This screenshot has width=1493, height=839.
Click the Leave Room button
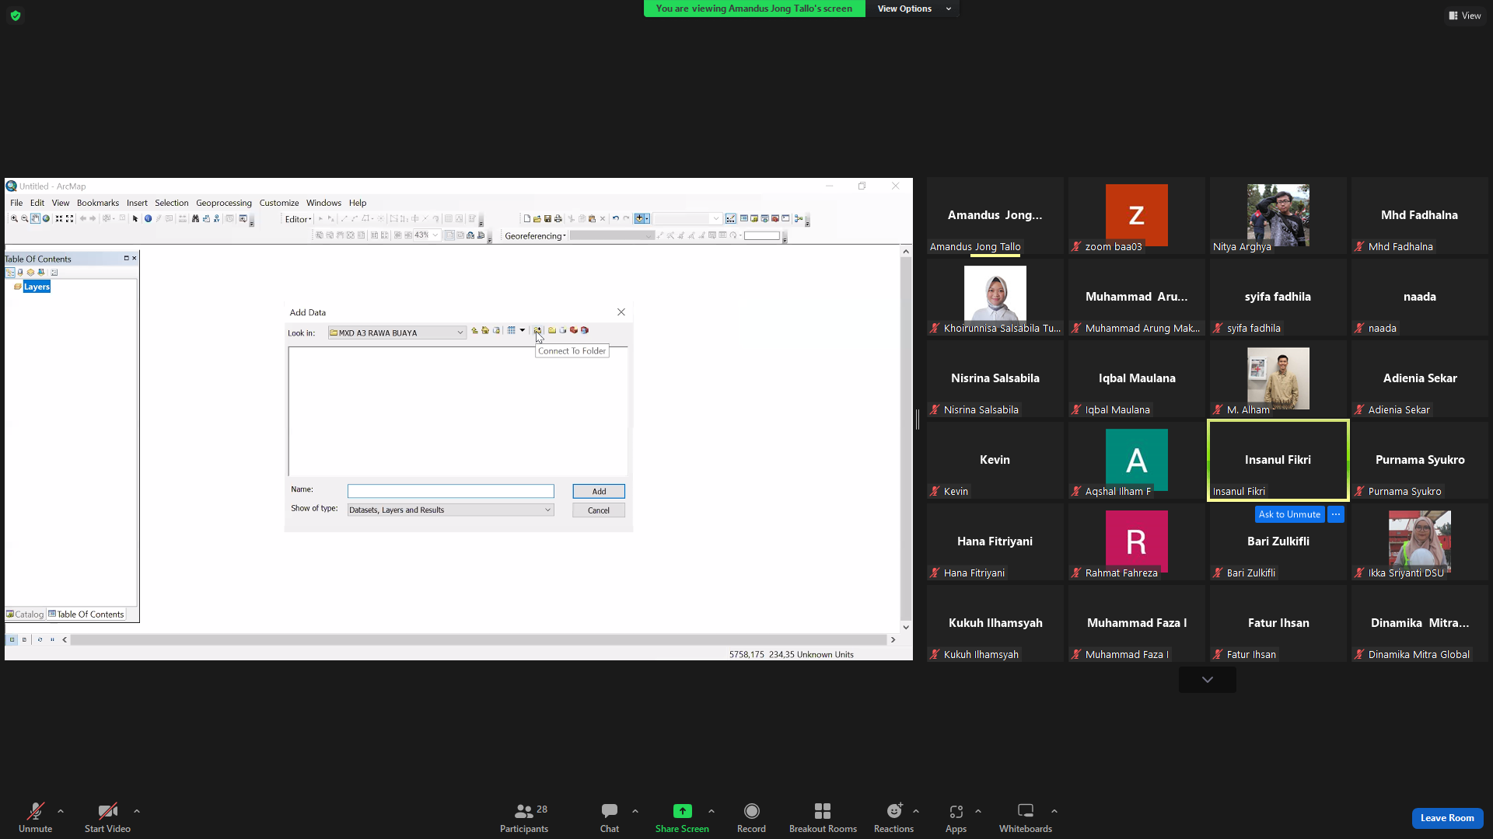point(1447,818)
